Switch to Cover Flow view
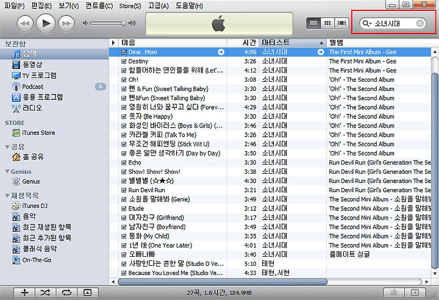The width and height of the screenshot is (439, 300). [341, 23]
